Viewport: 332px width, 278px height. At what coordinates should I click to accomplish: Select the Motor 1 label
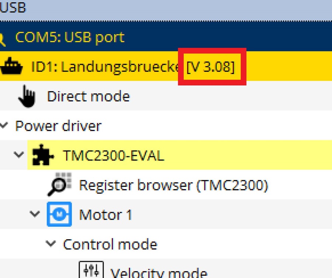coord(106,214)
